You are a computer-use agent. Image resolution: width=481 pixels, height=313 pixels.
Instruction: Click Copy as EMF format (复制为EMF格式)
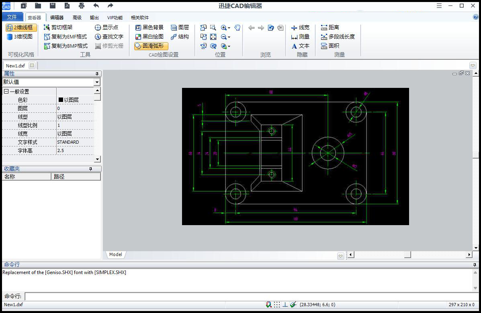point(65,37)
